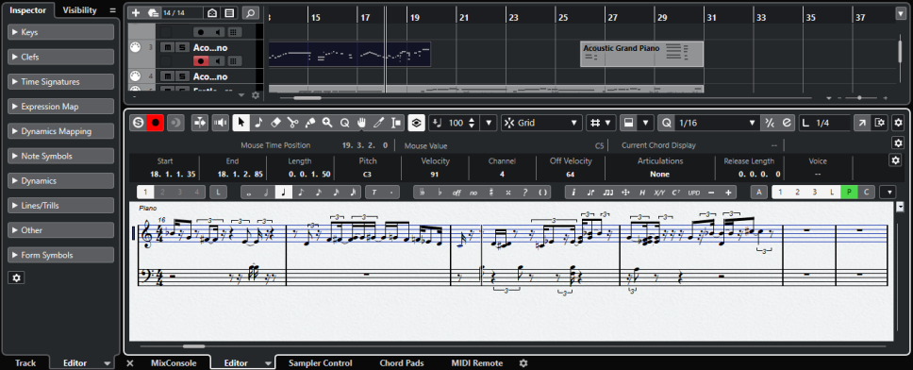Open the MIDI Remote tab
Viewport: 913px width, 370px height.
[477, 363]
